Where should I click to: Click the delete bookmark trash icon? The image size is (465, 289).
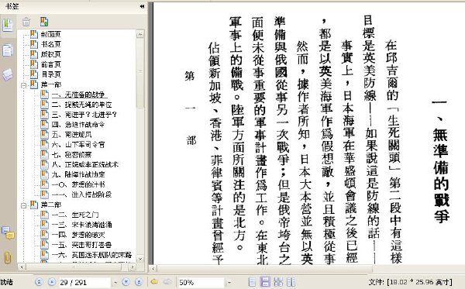(26, 22)
